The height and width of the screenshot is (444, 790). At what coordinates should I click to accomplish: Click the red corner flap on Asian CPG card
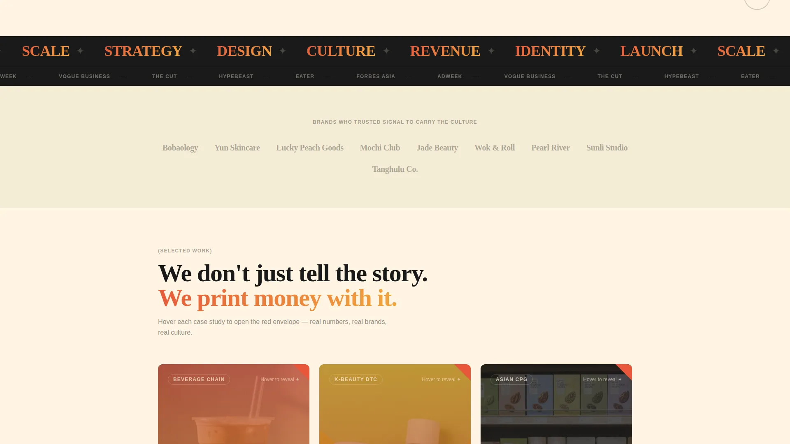point(626,369)
